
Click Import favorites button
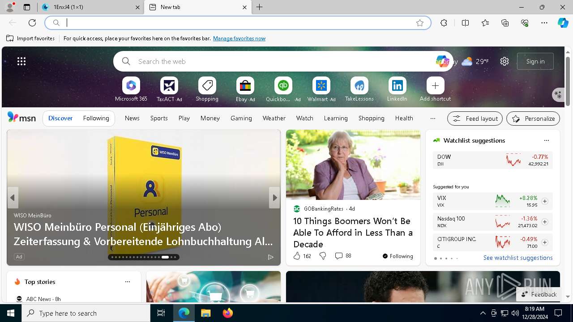30,38
